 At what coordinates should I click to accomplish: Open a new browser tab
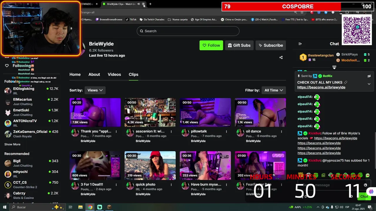point(150,4)
